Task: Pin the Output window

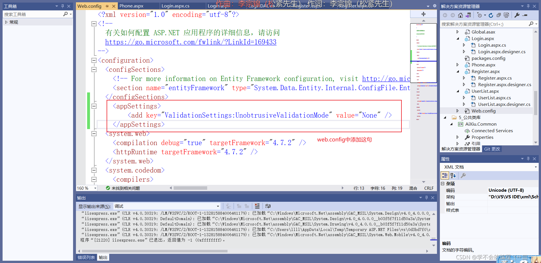Action: 426,198
